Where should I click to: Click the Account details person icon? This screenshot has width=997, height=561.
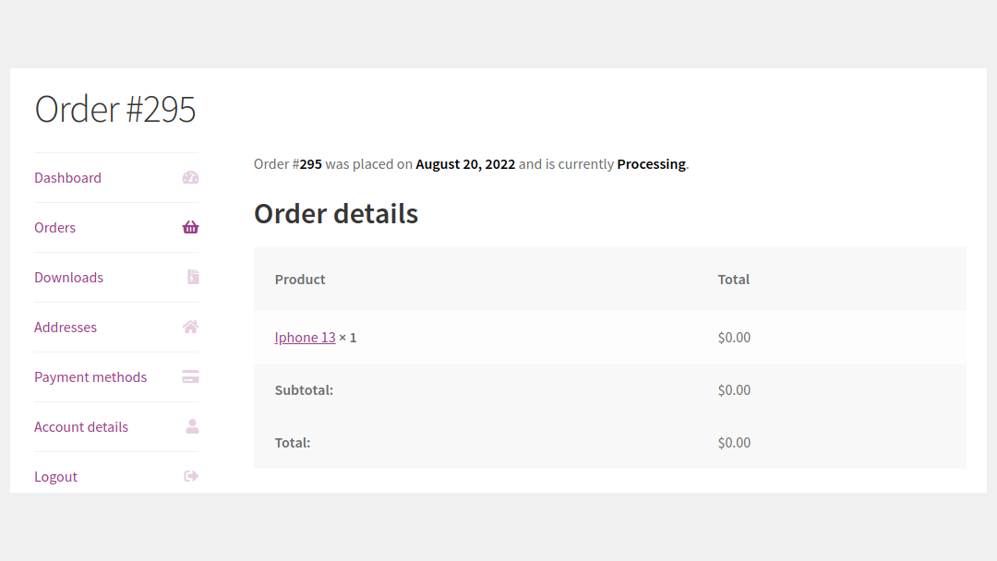[192, 427]
